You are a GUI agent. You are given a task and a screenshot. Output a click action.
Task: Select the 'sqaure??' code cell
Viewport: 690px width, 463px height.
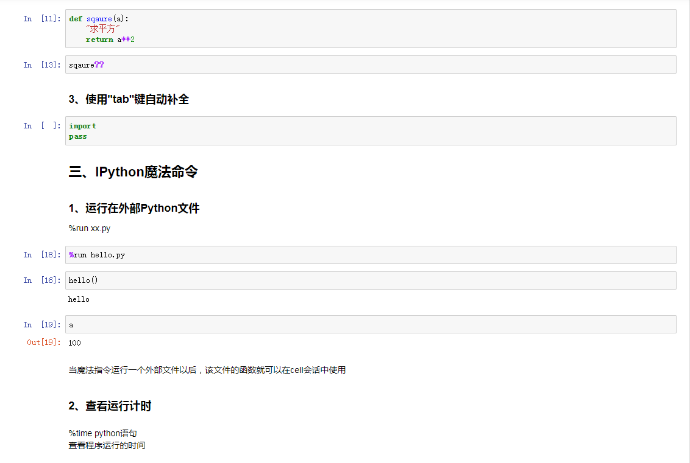point(371,64)
